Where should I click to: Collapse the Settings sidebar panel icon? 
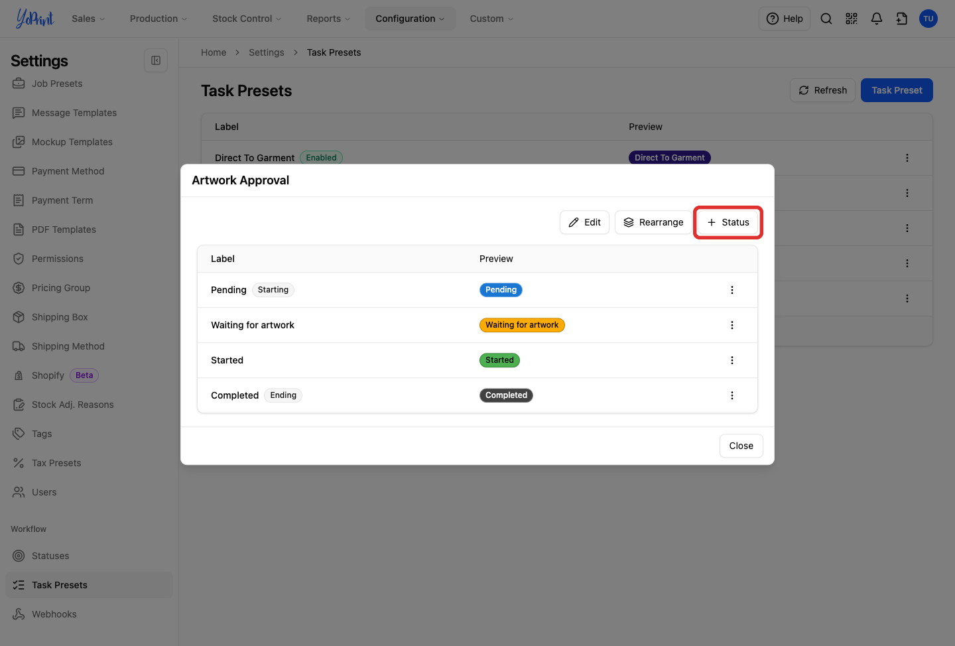[156, 60]
